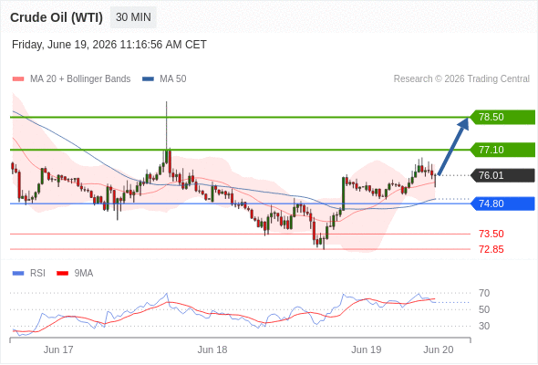Image resolution: width=538 pixels, height=365 pixels.
Task: Click the MA 50 legend label
Action: tap(173, 79)
